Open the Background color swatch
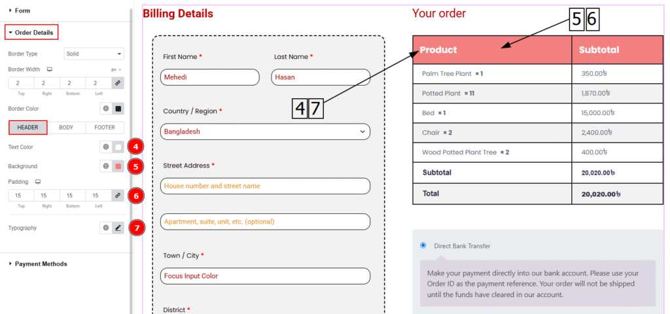Screen dimensions: 670x314 pos(118,166)
